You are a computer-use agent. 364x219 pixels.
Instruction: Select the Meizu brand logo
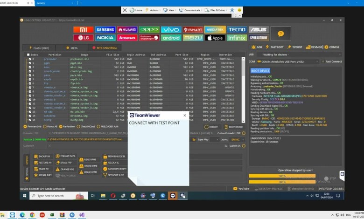pos(193,38)
